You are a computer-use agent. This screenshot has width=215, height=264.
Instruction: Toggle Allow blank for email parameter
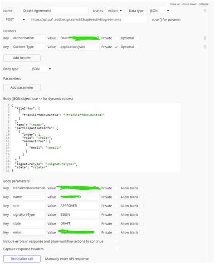point(142,233)
